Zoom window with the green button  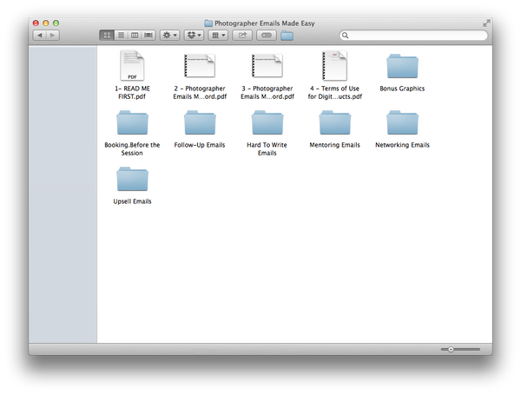point(56,23)
